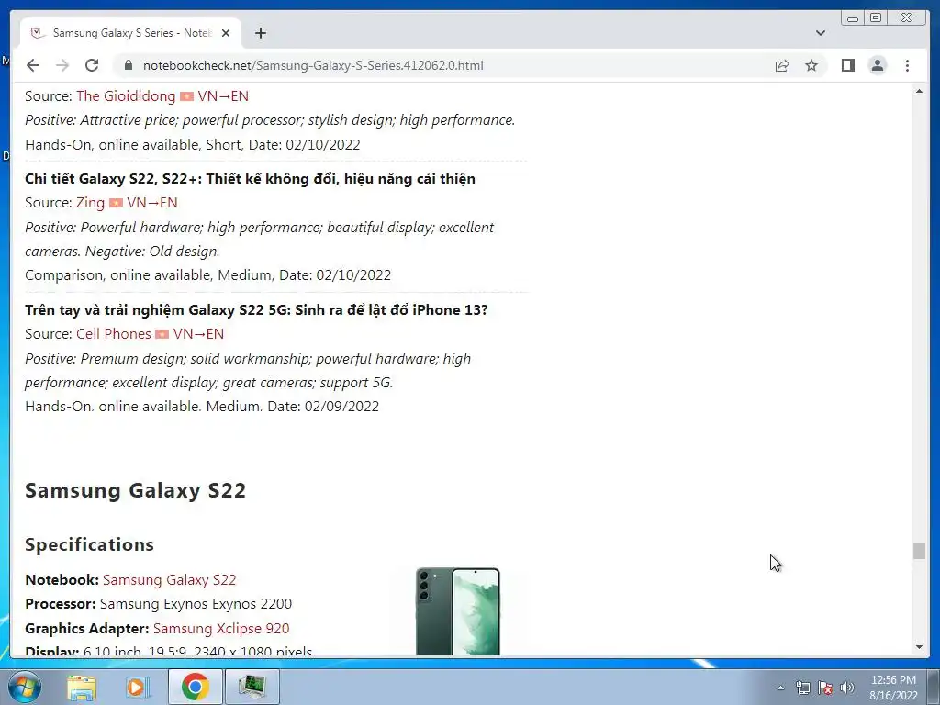Viewport: 940px width, 705px height.
Task: Click the 'Samsung Galaxy S22' heading
Action: 136,490
